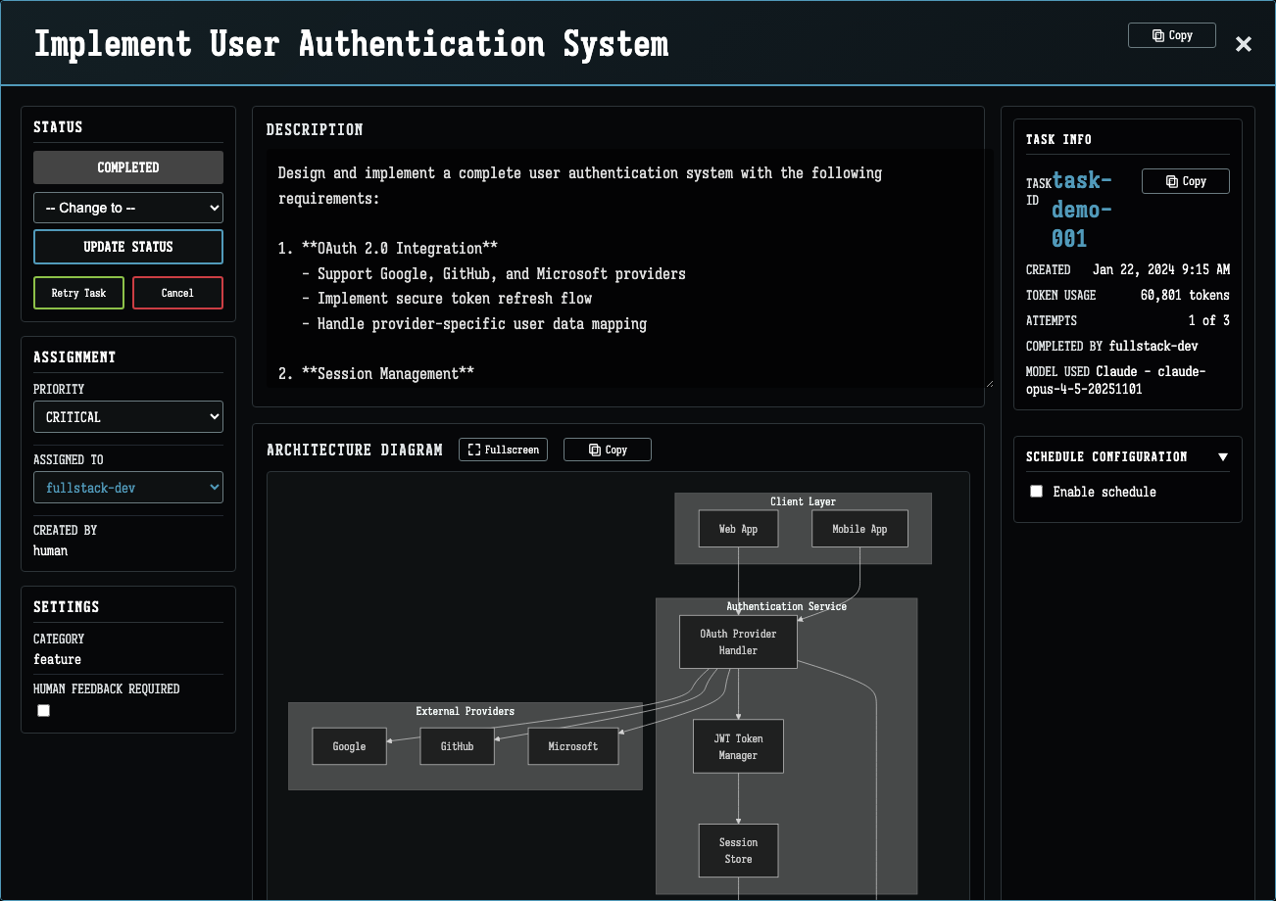
Task: Copy the architecture diagram code
Action: [607, 450]
